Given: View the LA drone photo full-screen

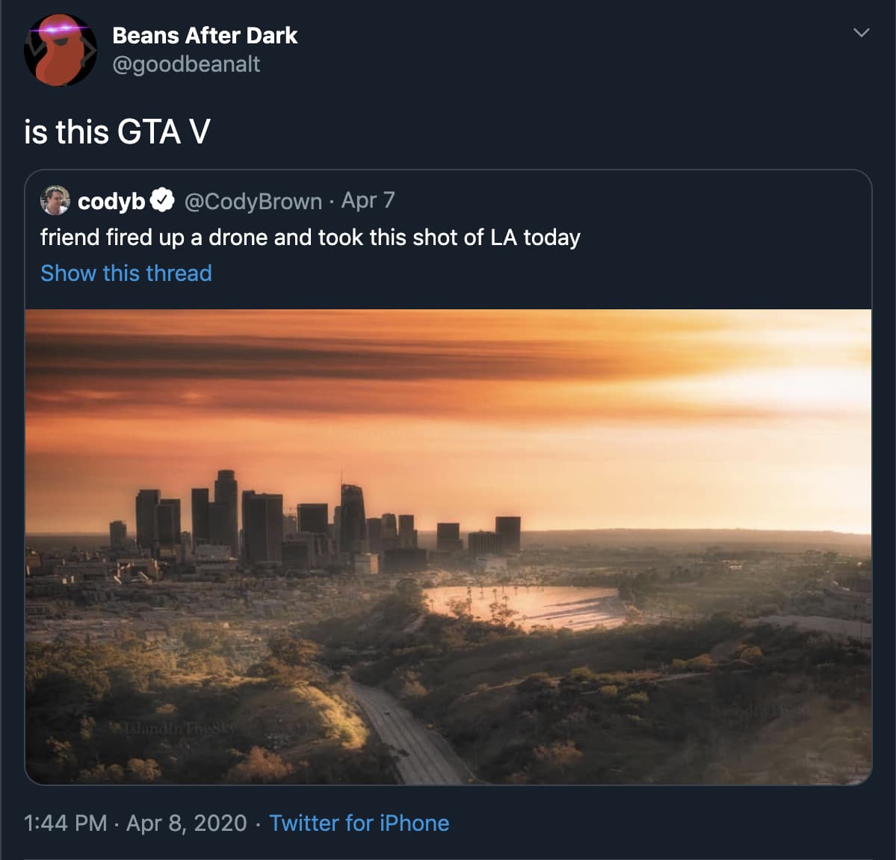Looking at the screenshot, I should pyautogui.click(x=448, y=545).
